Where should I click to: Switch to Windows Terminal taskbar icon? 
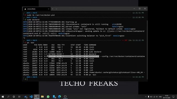point(37,97)
